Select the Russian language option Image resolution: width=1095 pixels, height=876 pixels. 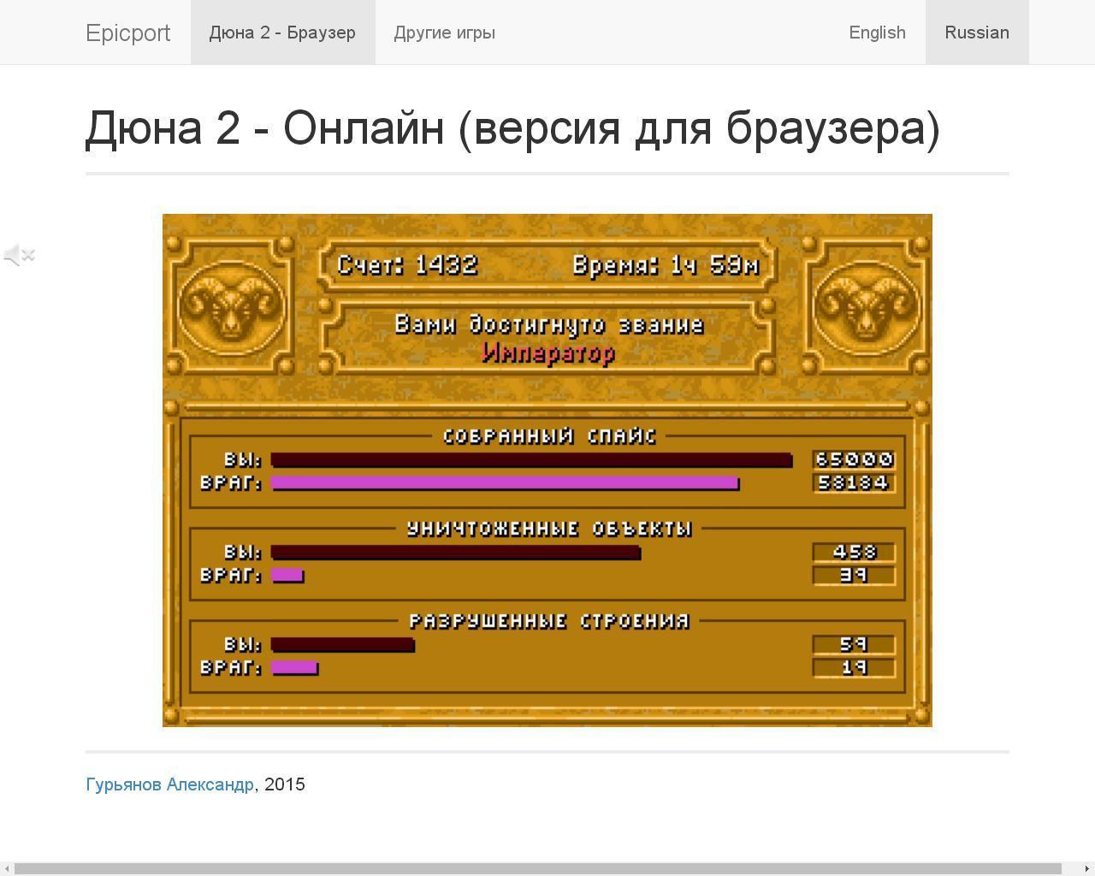976,33
